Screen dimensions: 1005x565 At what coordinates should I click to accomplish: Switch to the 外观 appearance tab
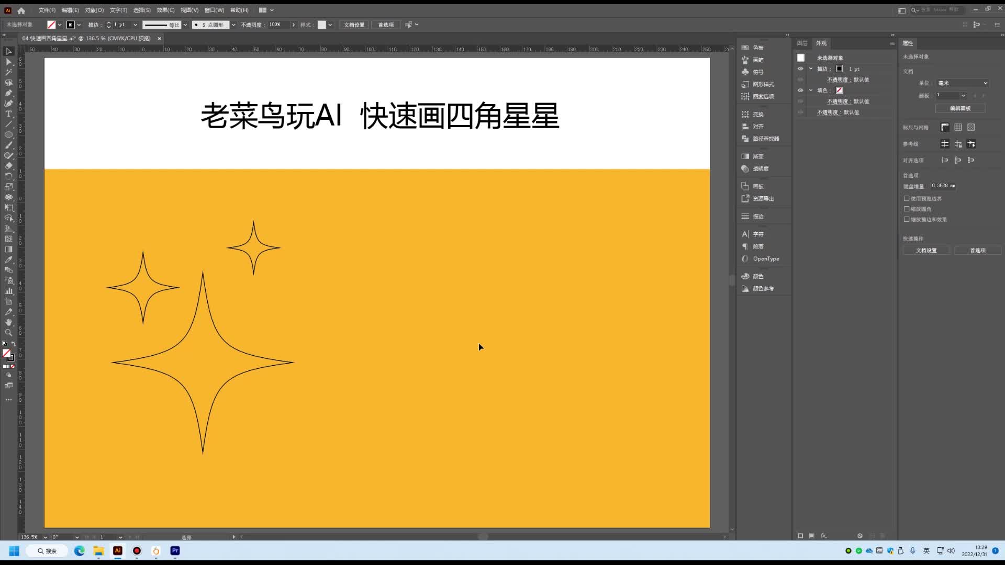pyautogui.click(x=821, y=43)
